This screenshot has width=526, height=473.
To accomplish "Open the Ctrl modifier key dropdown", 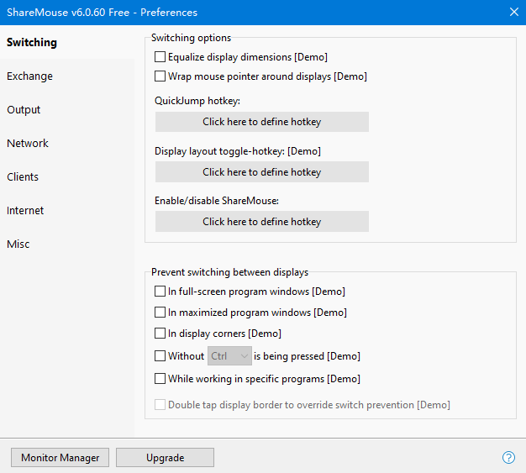I will coord(229,356).
